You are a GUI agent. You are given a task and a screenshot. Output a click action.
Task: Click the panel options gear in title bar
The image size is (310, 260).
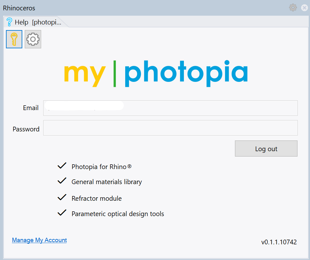tap(293, 8)
